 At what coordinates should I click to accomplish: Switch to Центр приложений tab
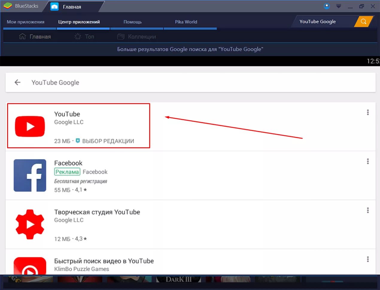tap(79, 22)
